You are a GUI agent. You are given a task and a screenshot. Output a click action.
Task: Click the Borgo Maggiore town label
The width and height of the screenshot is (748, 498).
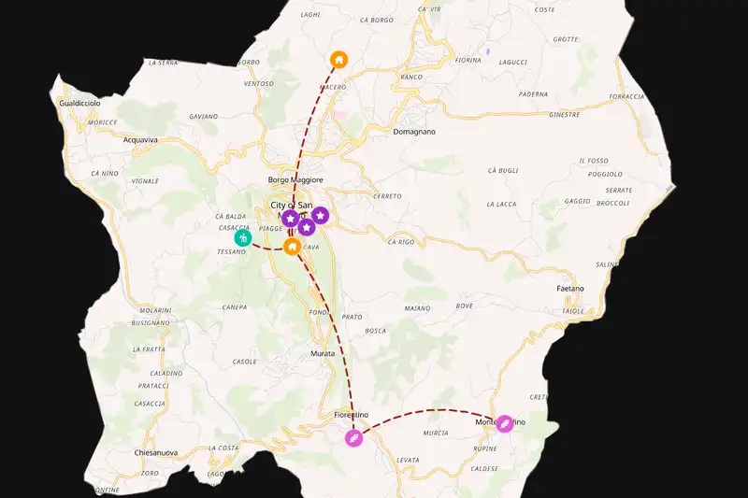click(x=295, y=179)
